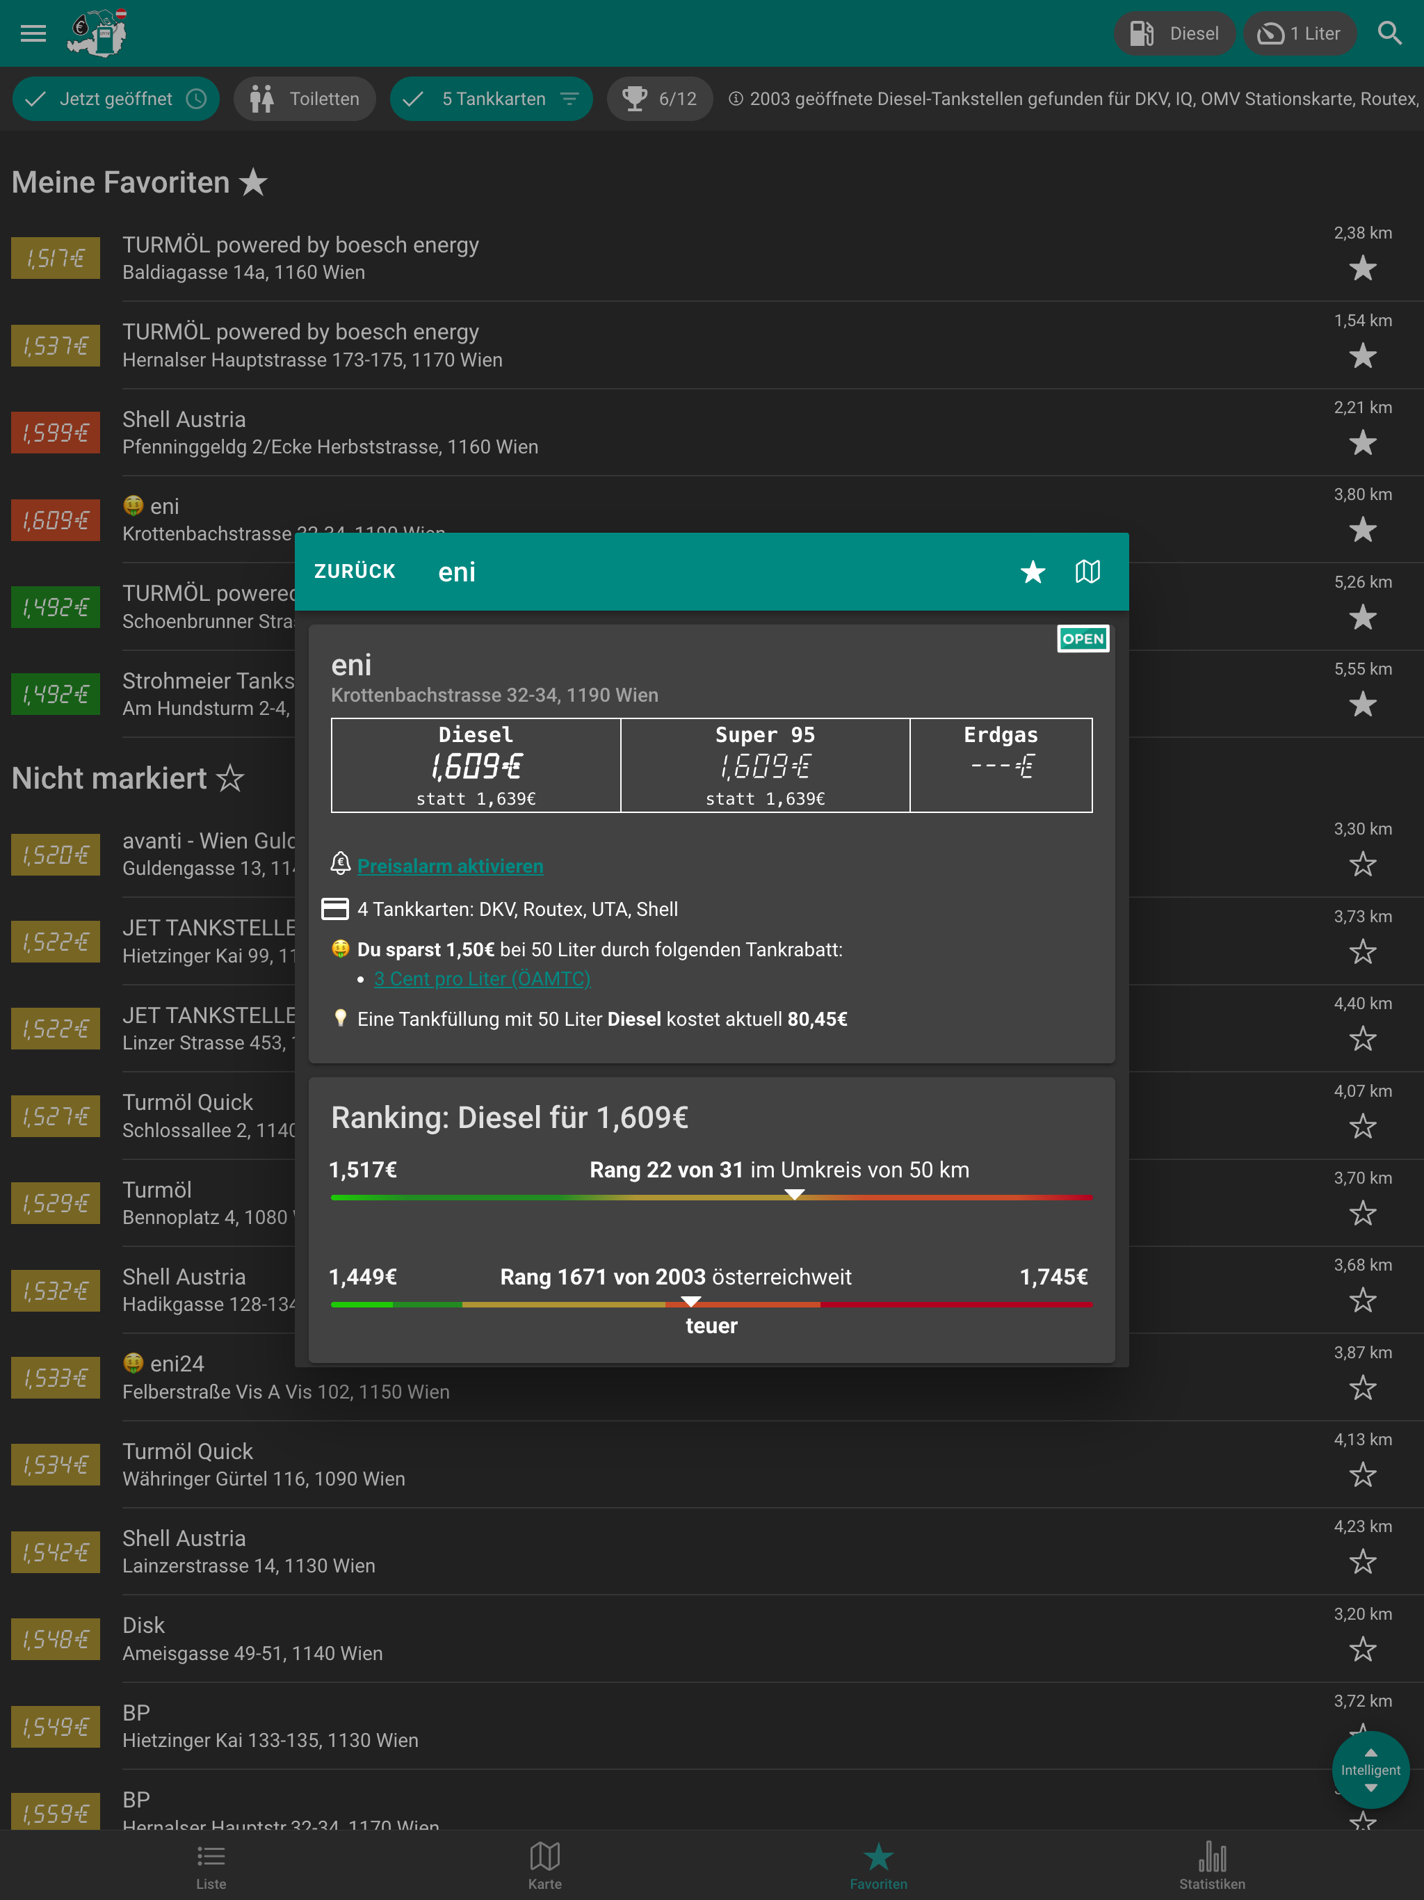Open 3 Cent pro Liter (ÖAMTC) link
Viewport: 1424px width, 1900px height.
pyautogui.click(x=482, y=979)
